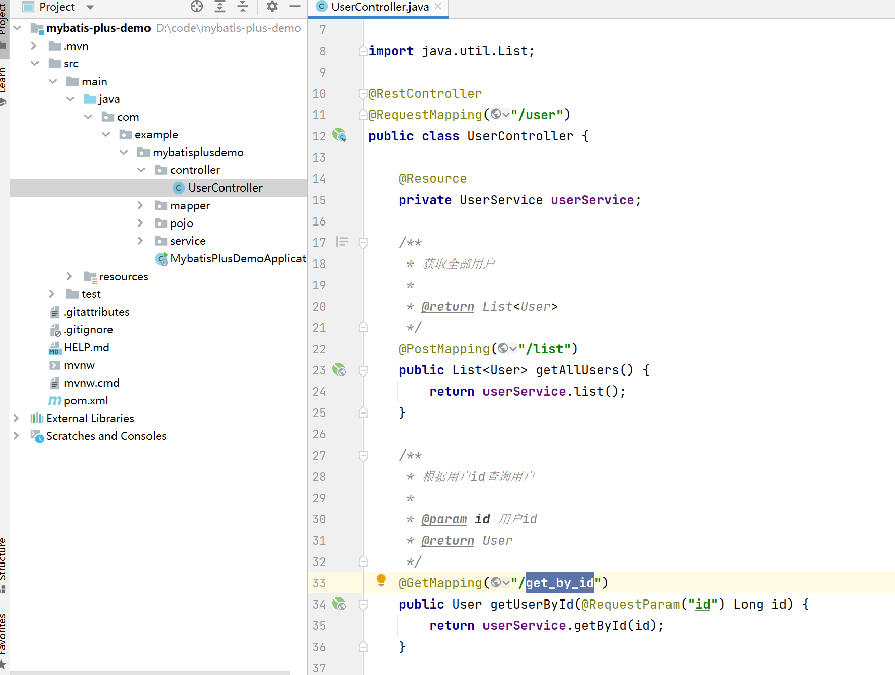
Task: Click gutter endpoint icon next to getAllUsers
Action: pyautogui.click(x=339, y=370)
